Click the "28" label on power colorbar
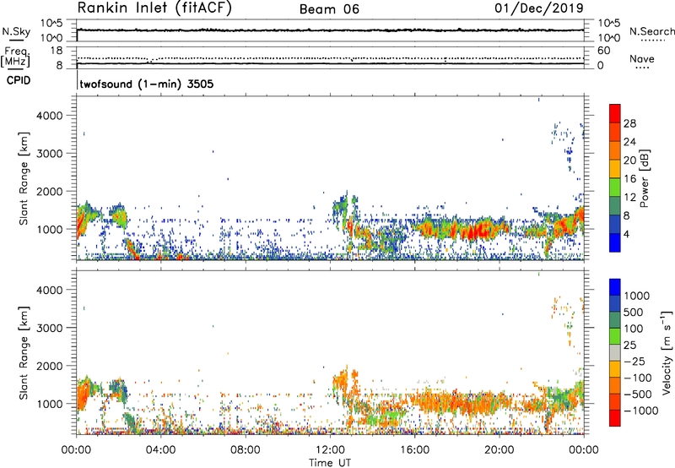675x468 pixels. (629, 123)
